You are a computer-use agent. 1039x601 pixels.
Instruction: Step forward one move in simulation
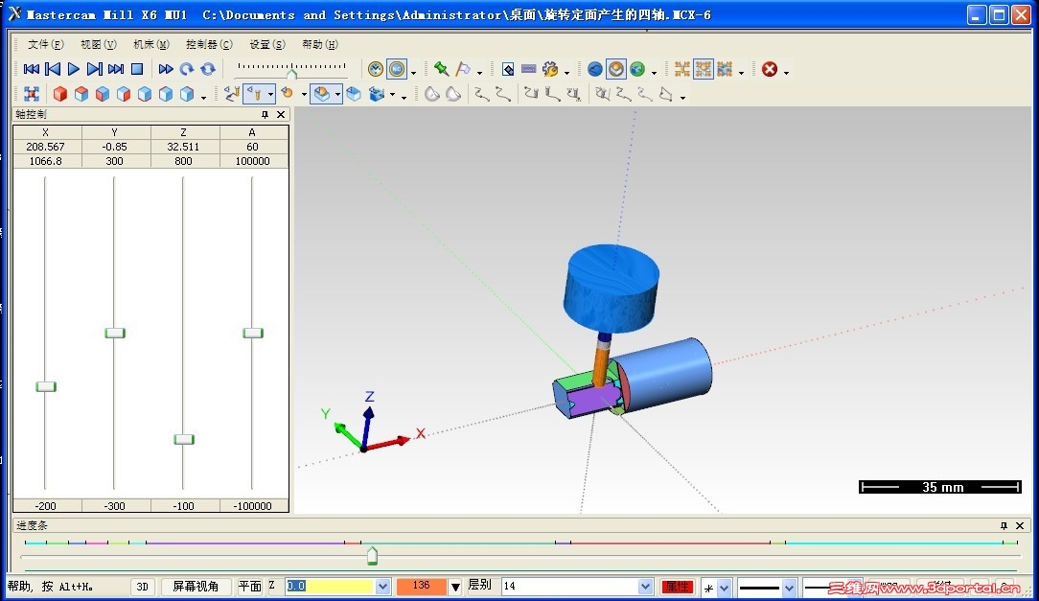95,69
